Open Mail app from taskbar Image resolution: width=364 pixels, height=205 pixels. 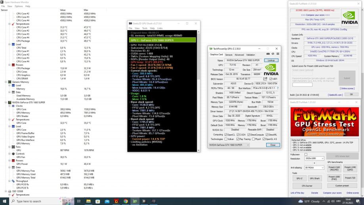point(107,201)
